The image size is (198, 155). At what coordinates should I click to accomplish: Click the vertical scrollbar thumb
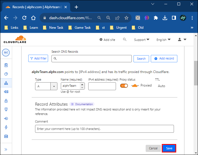coord(196,73)
